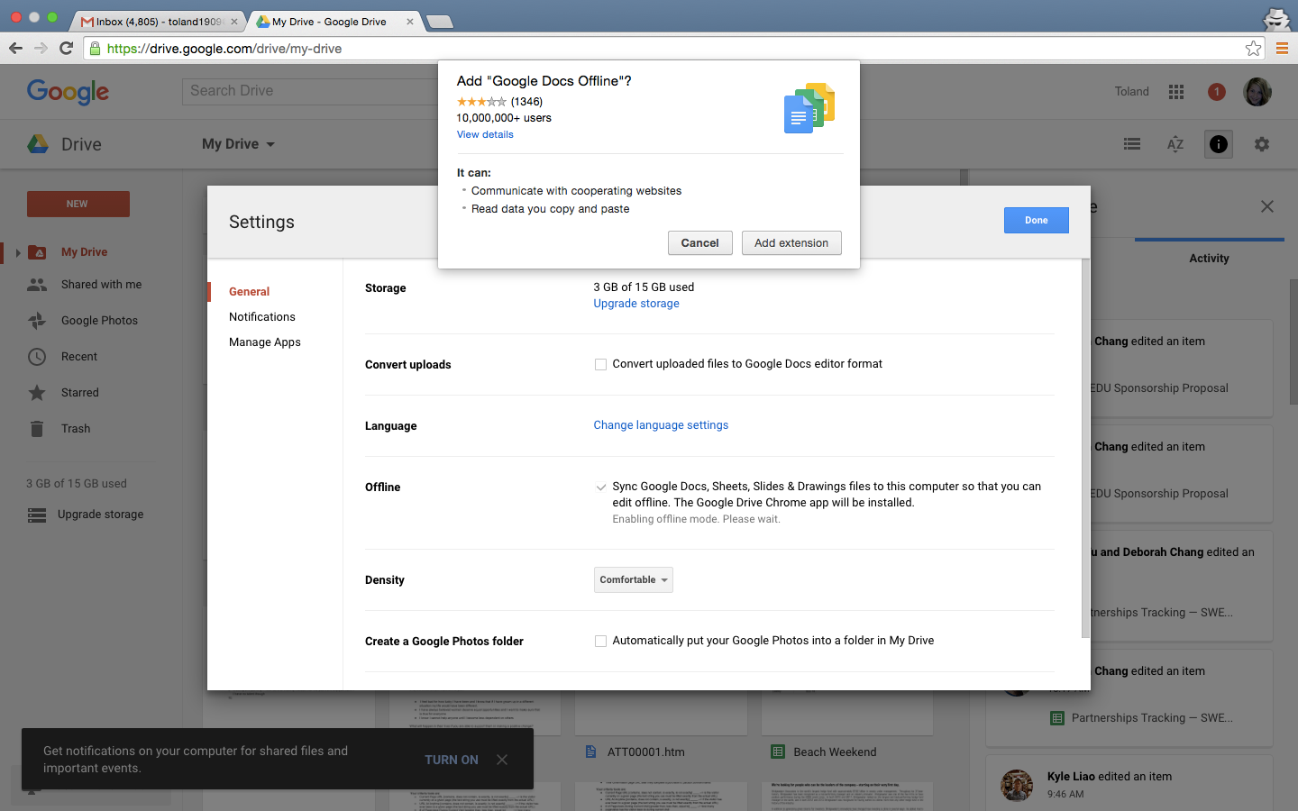This screenshot has height=811, width=1298.
Task: Click the My Drive folder icon
Action: tap(38, 252)
